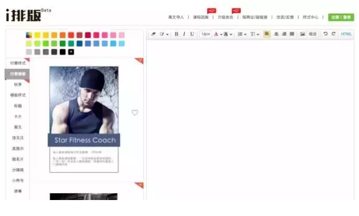Select the center-align icon
The image size is (359, 216).
[276, 34]
